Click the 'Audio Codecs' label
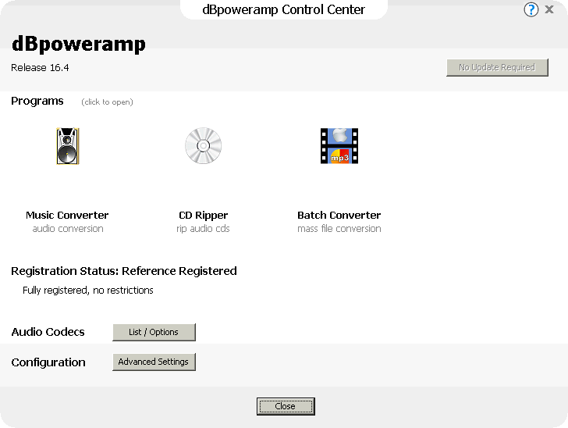Screen dimensions: 568x428 48,332
